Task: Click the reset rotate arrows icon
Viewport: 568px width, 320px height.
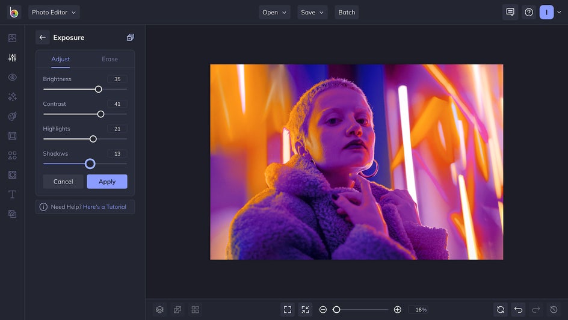Action: (x=501, y=310)
